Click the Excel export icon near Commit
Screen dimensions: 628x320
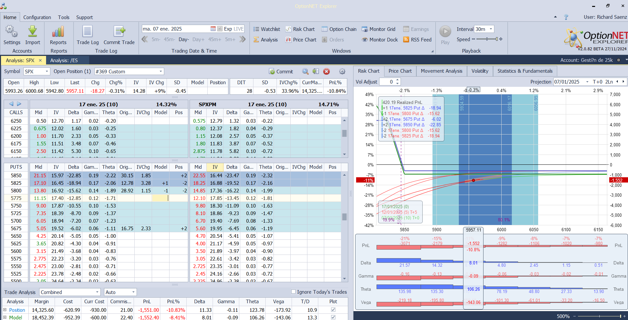coord(316,71)
